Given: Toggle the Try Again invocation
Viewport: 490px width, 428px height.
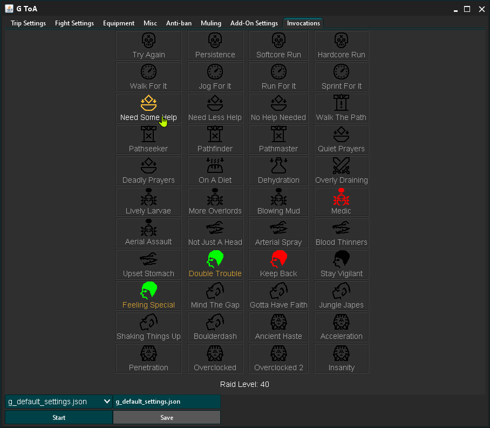Looking at the screenshot, I should [148, 45].
